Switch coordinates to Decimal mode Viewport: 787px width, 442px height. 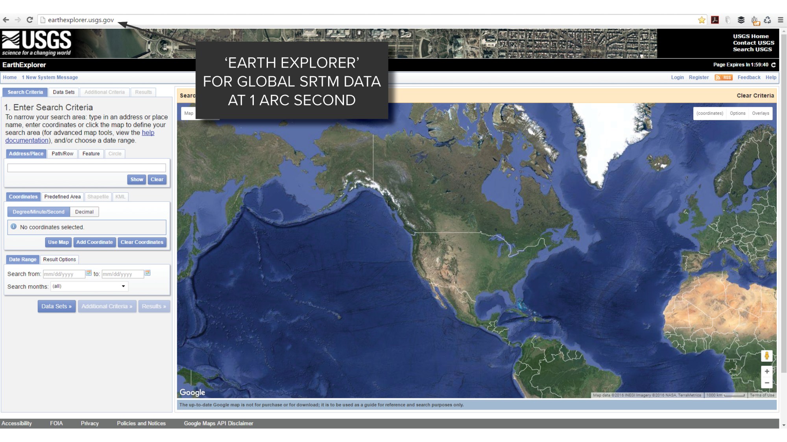tap(84, 212)
